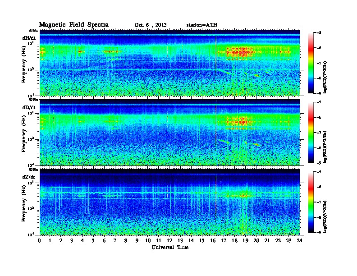
Task: Click hour tick label 17 on time axis
Action: (x=224, y=240)
